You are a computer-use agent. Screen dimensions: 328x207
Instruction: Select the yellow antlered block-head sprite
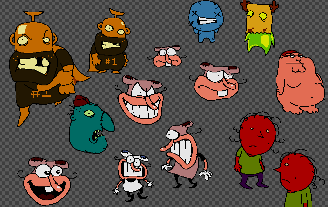pyautogui.click(x=259, y=27)
